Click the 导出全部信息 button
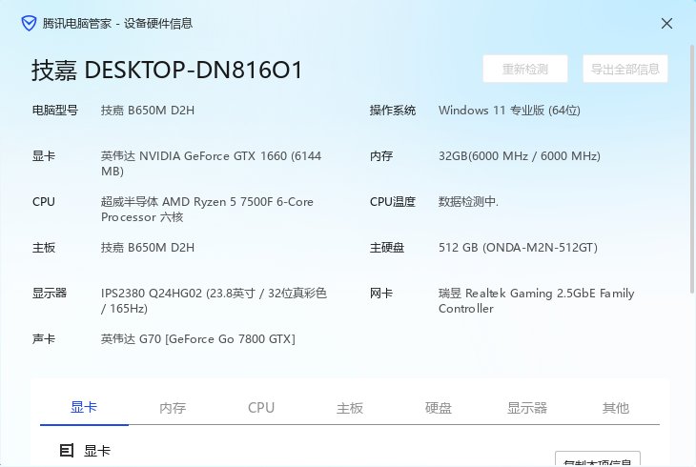This screenshot has width=696, height=467. tap(625, 69)
